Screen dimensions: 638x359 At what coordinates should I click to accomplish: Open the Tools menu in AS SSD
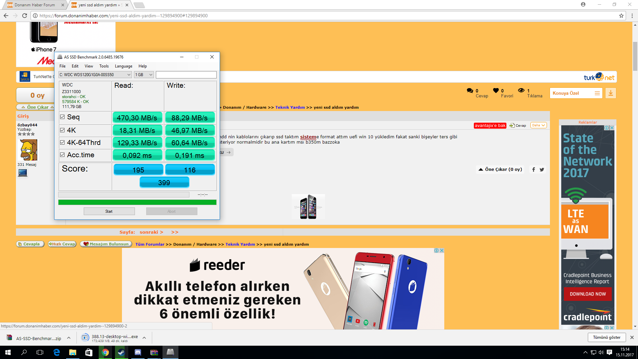point(104,66)
